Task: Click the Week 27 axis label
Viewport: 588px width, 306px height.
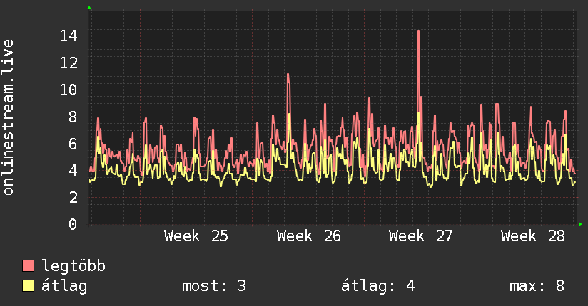Action: 421,236
